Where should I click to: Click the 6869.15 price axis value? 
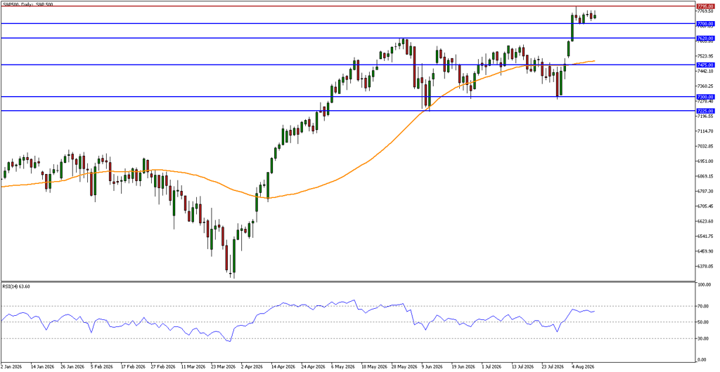pyautogui.click(x=704, y=176)
